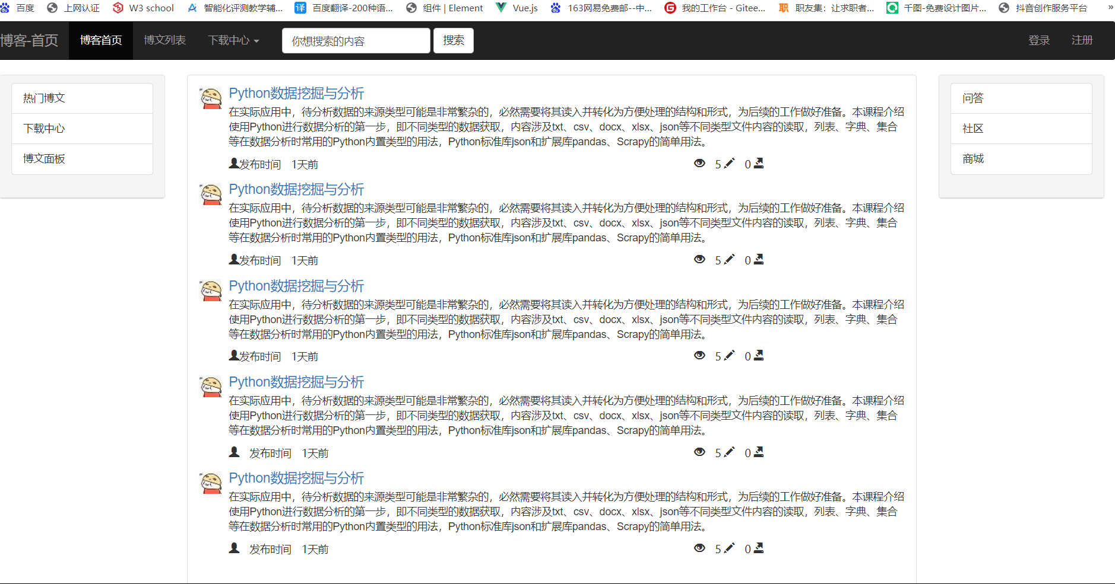Viewport: 1115px width, 584px height.
Task: Click 发布时间 under the first post
Action: click(260, 164)
